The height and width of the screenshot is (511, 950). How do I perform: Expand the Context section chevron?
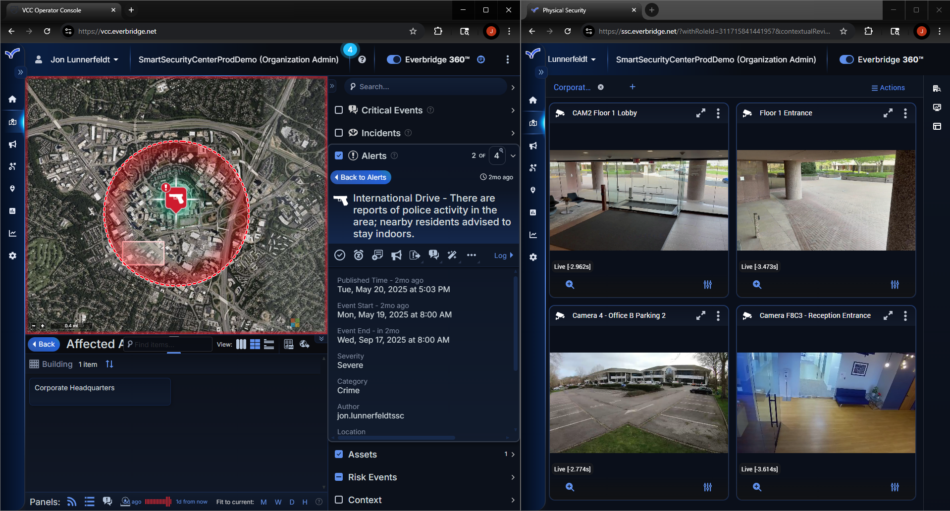click(x=513, y=500)
